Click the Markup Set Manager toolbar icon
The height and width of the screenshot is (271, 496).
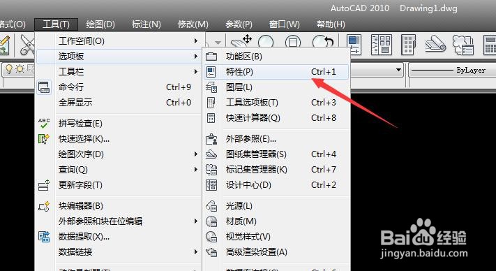pyautogui.click(x=463, y=44)
